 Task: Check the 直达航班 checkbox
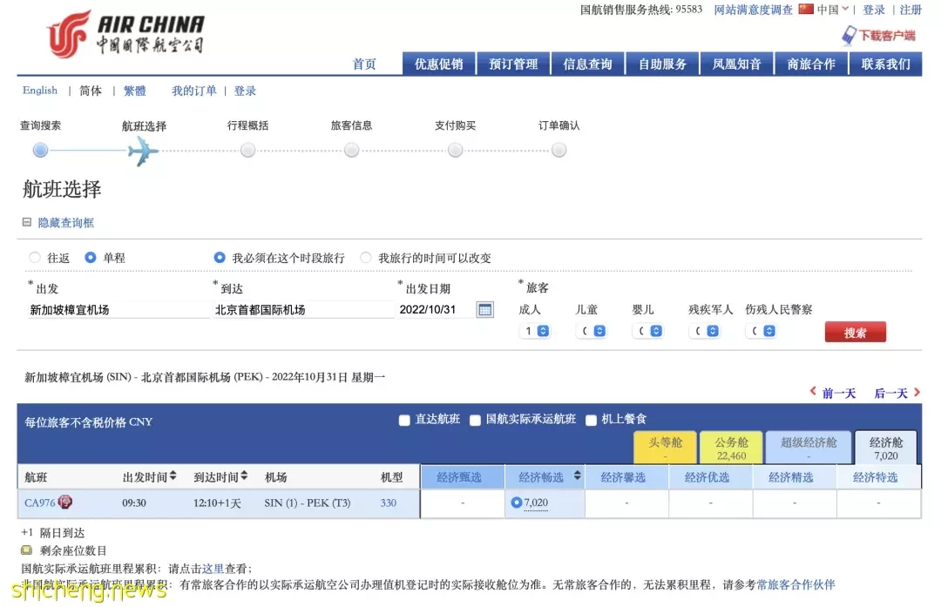(x=404, y=421)
